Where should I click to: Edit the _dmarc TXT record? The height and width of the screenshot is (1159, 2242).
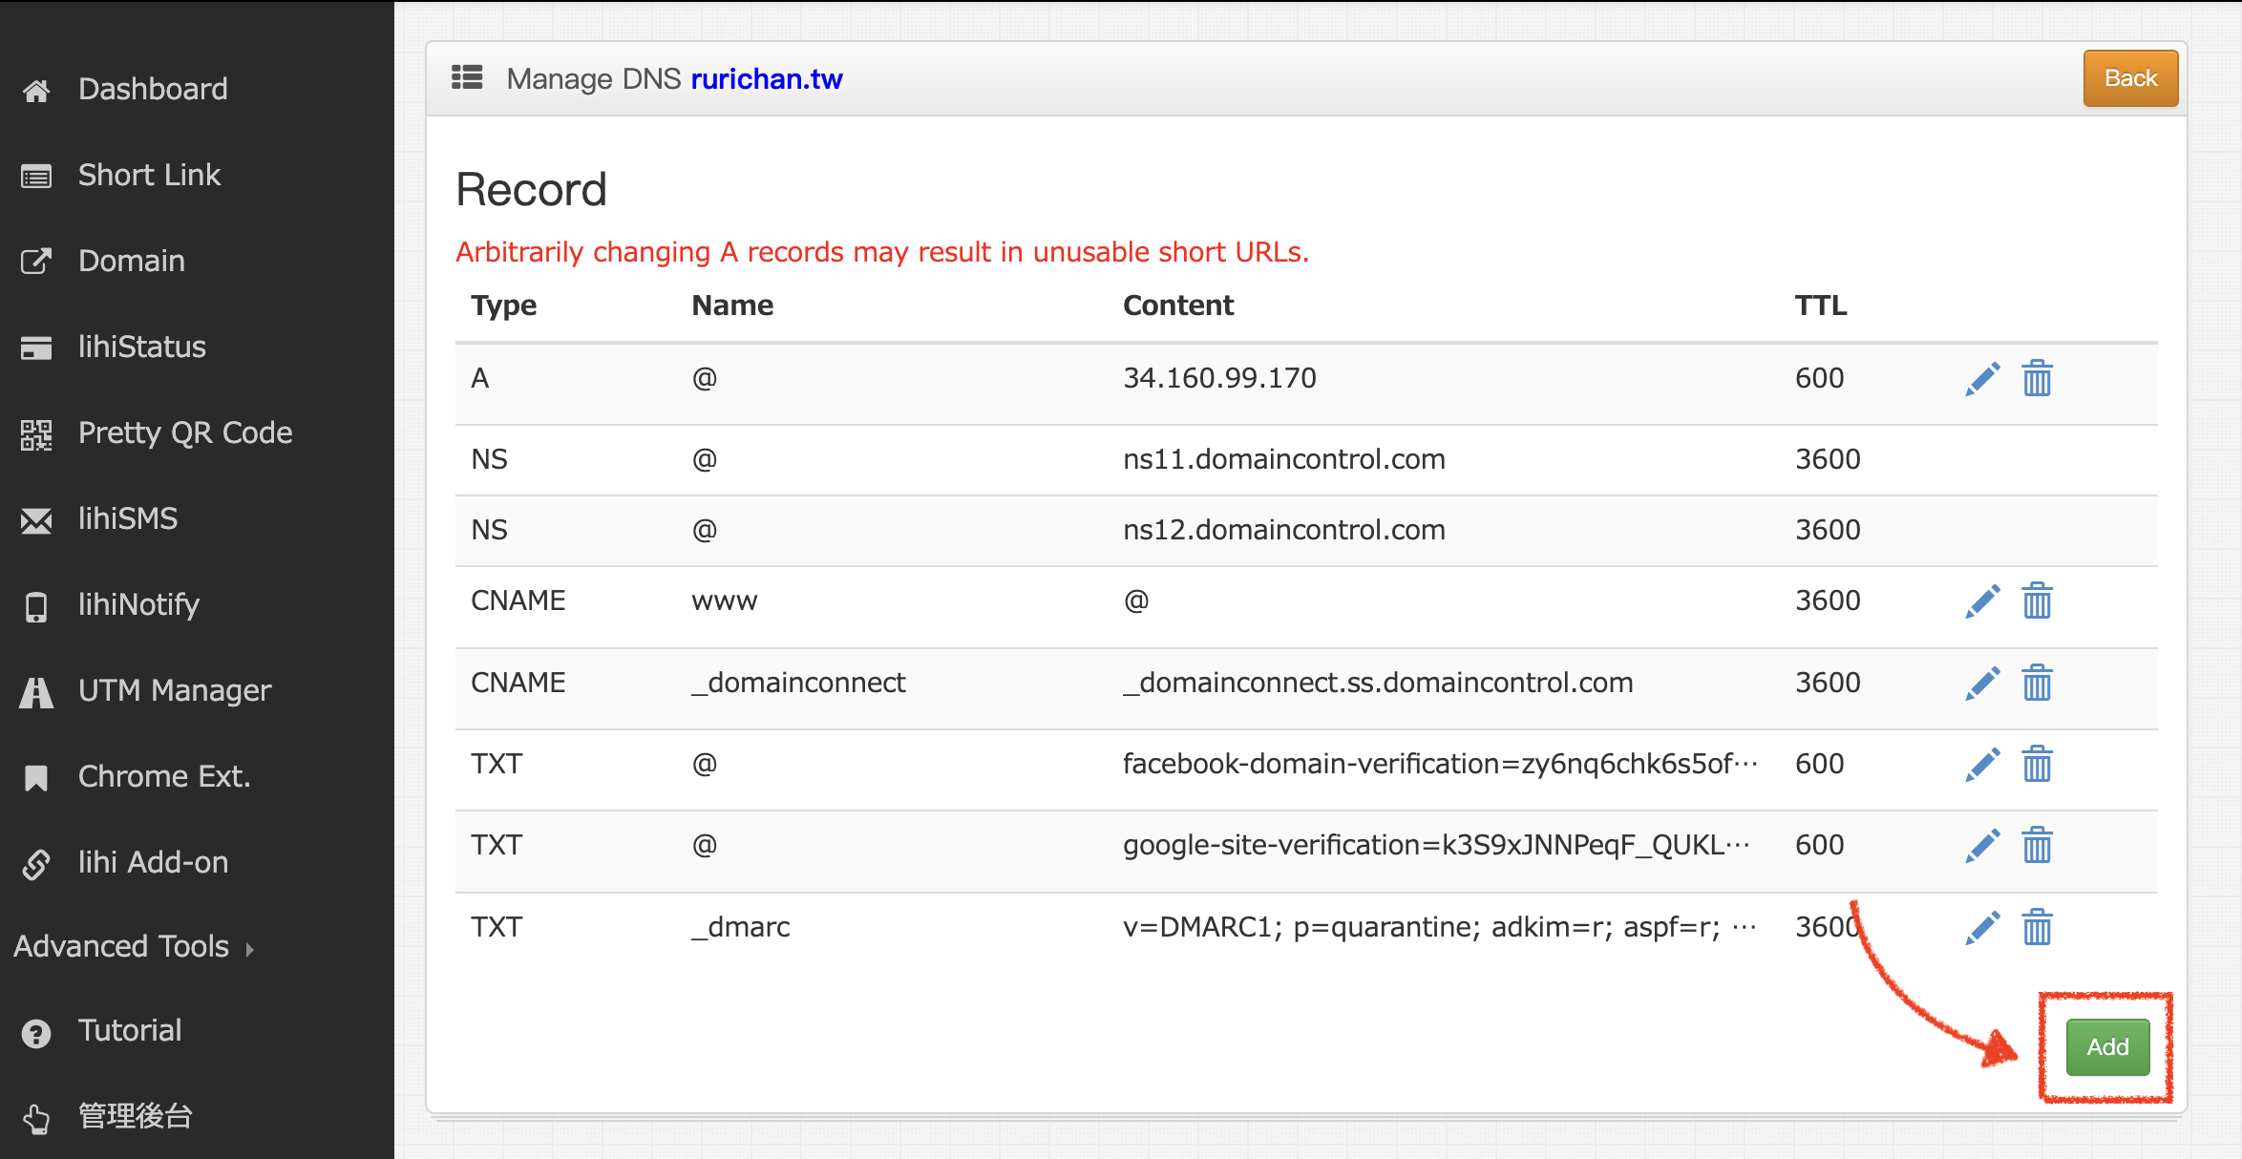pos(1982,928)
